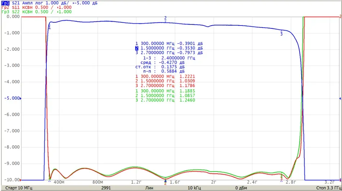The image size is (342, 191).
Task: Click the 2991 points count field
Action: pyautogui.click(x=106, y=188)
